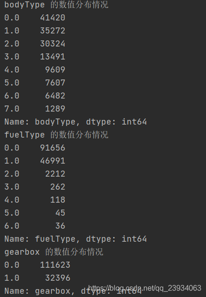Click the fuelType count 46991

point(53,161)
